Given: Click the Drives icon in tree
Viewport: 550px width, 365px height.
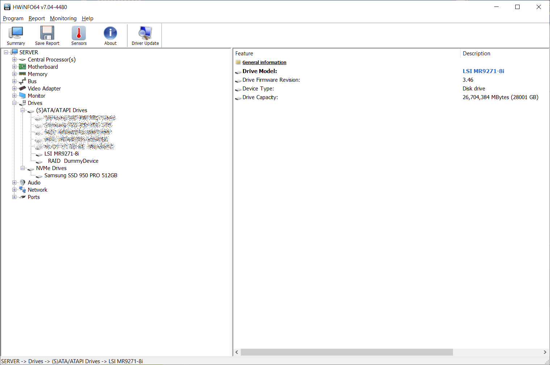Looking at the screenshot, I should point(22,103).
